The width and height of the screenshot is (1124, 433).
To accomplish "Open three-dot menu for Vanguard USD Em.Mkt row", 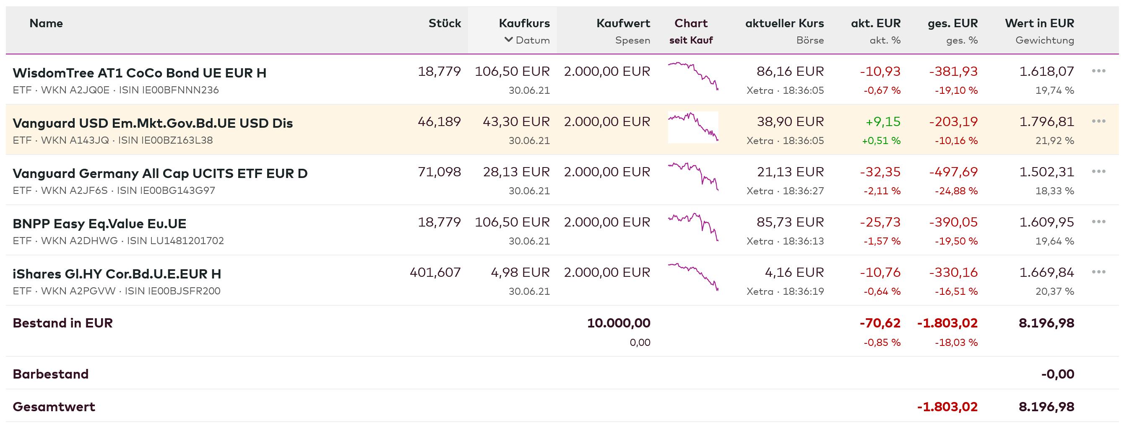I will (1098, 121).
